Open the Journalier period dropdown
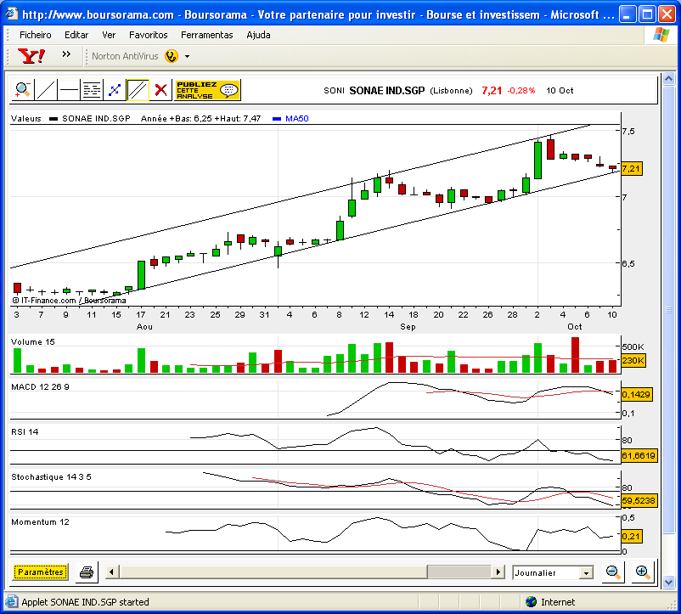 (553, 572)
